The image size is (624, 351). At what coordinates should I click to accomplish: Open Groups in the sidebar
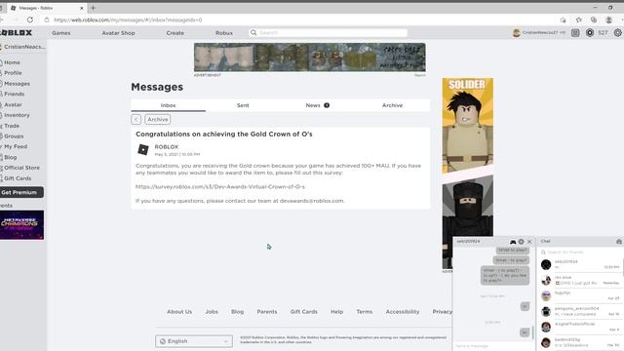point(14,136)
